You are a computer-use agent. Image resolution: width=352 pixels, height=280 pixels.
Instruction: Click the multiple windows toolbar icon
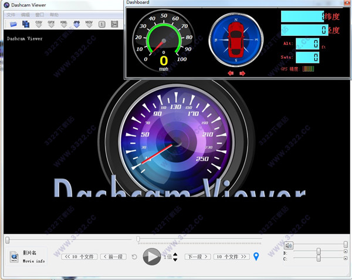click(26, 24)
